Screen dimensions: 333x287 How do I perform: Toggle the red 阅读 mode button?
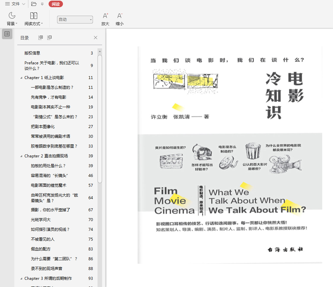click(56, 4)
